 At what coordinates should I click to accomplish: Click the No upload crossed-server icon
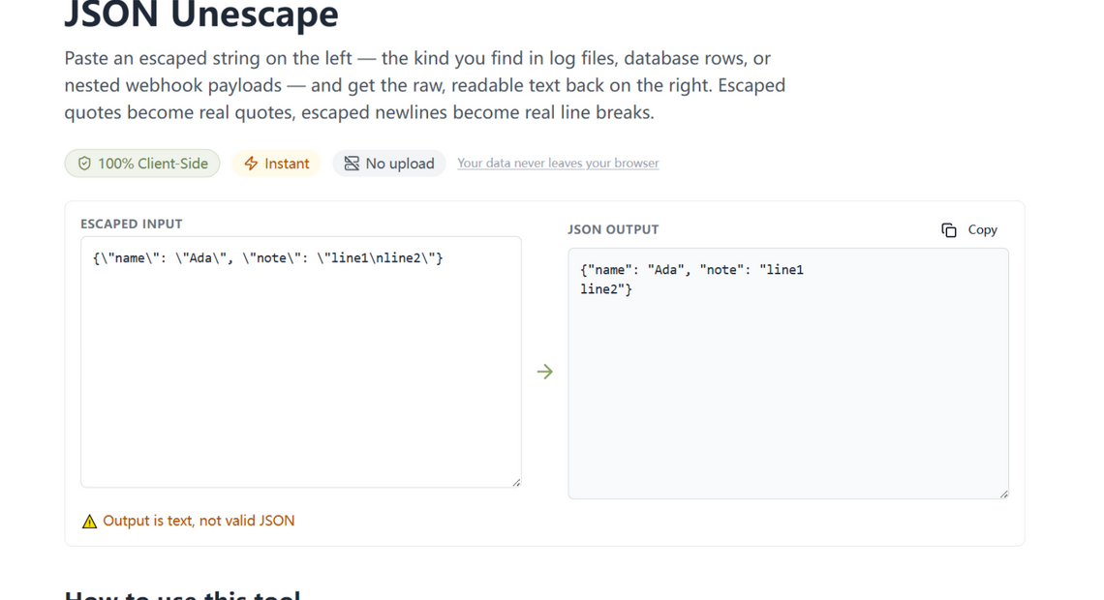(352, 164)
